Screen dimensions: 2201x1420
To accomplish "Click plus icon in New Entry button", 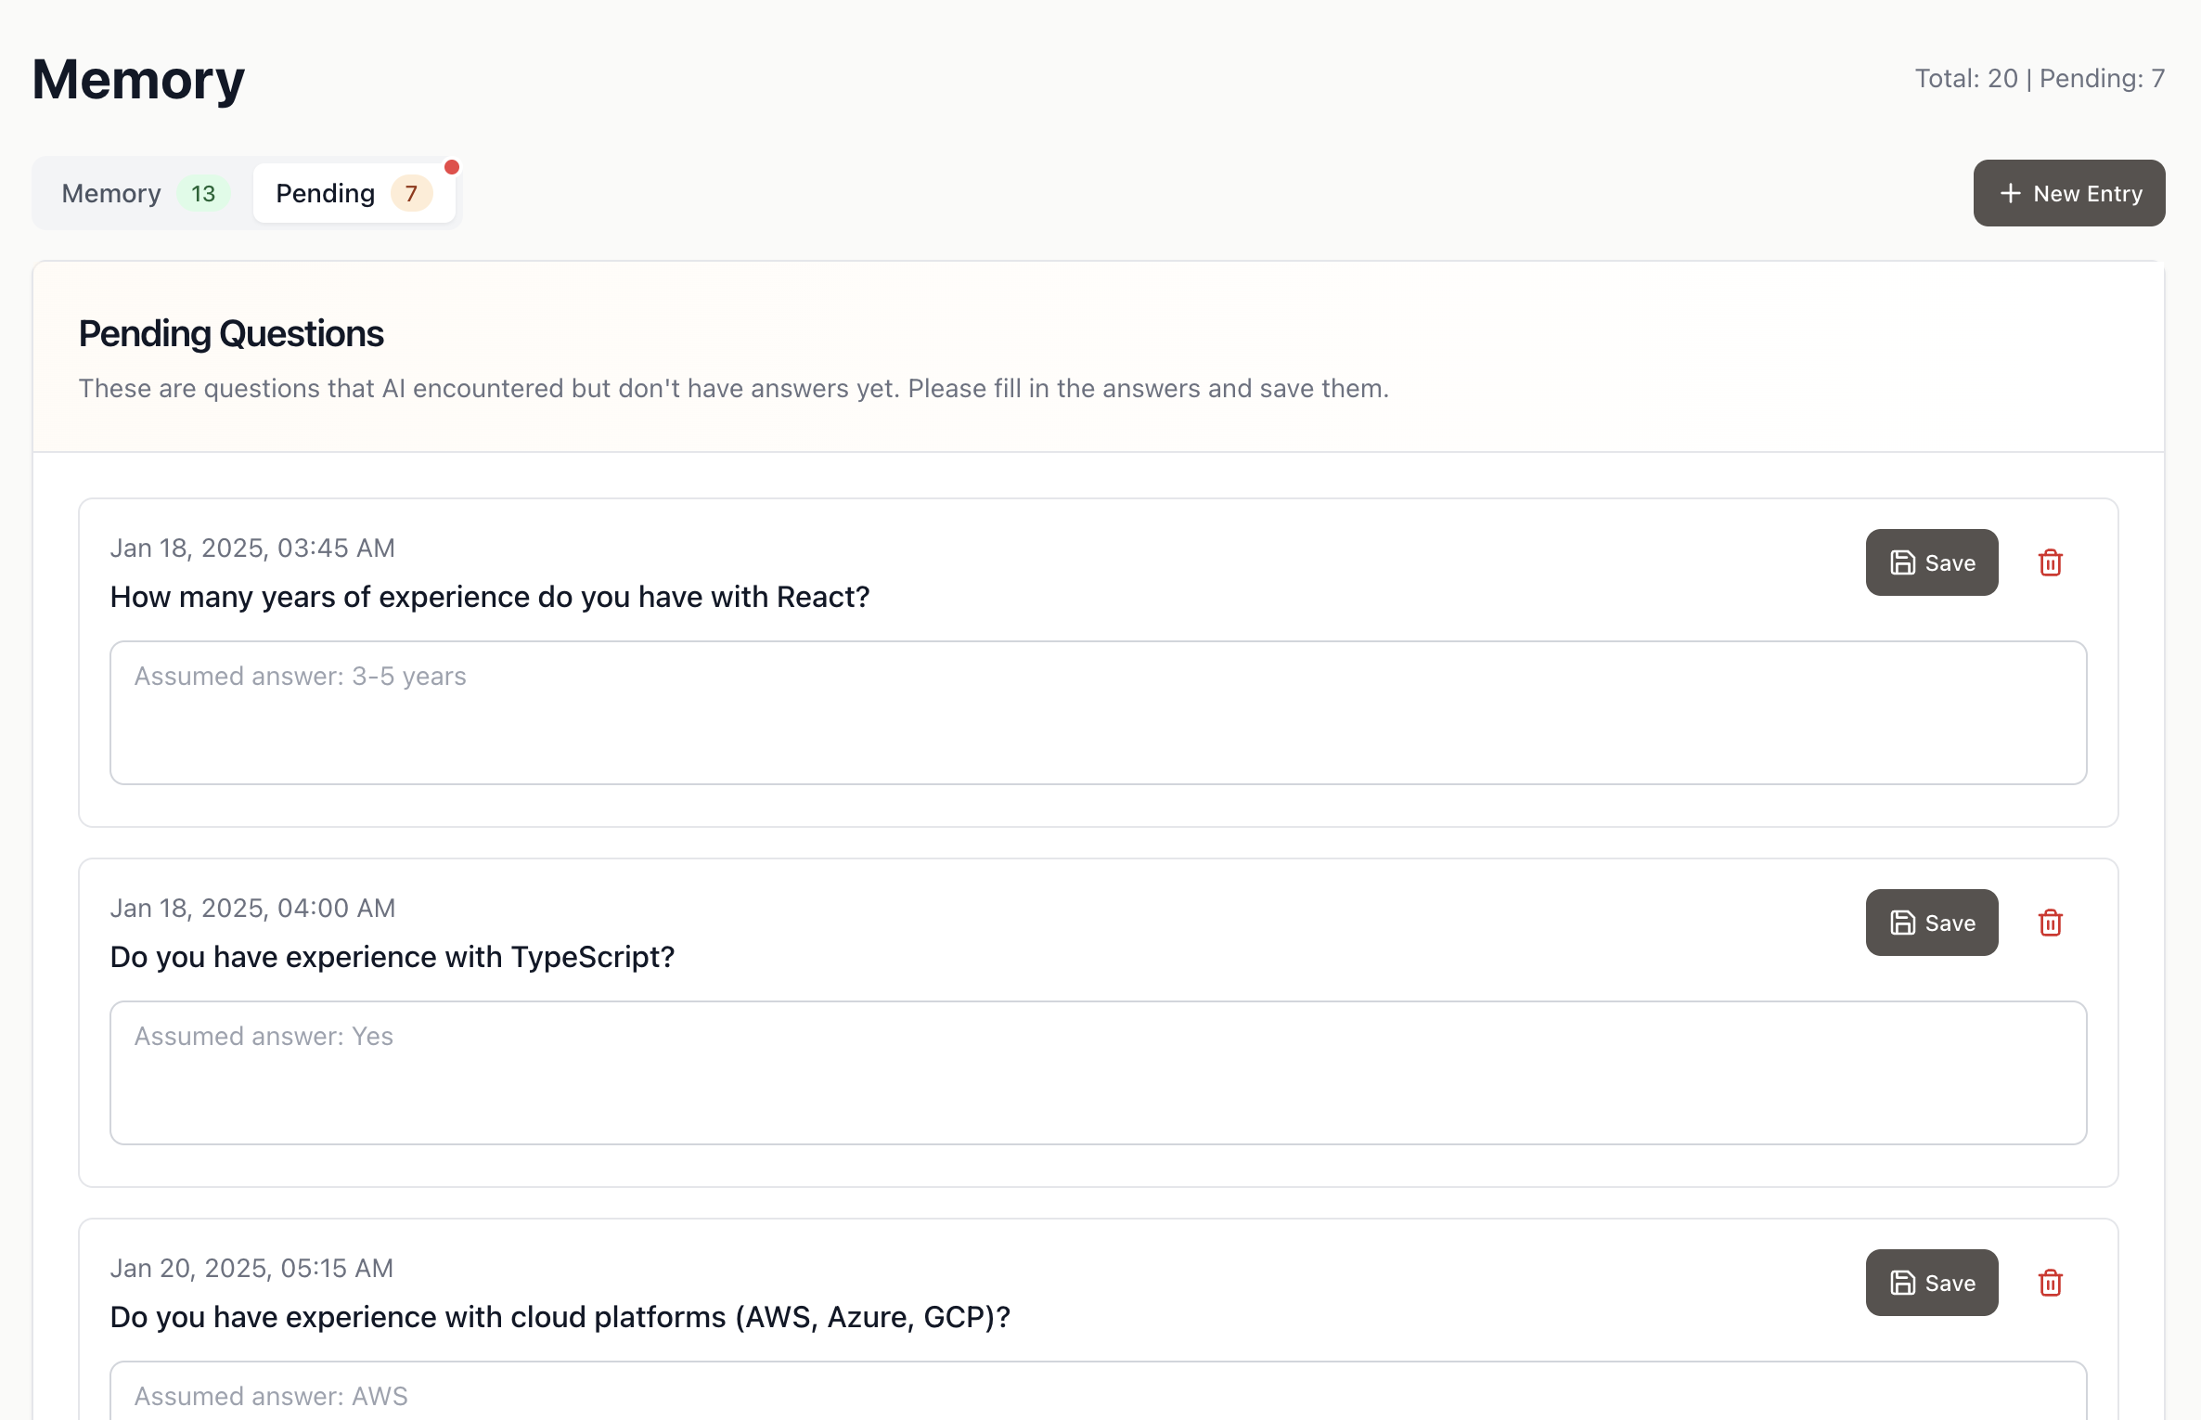I will click(x=2010, y=193).
